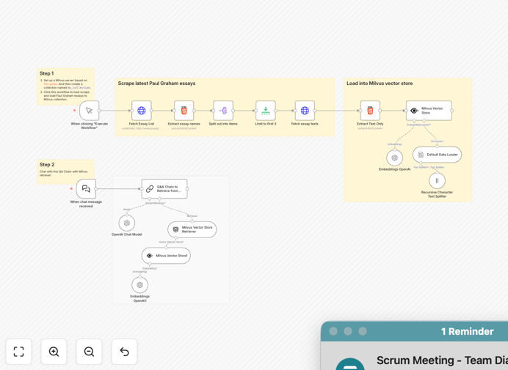The height and width of the screenshot is (370, 508).
Task: Select the Embeddings OpenAI1 node
Action: pos(140,285)
